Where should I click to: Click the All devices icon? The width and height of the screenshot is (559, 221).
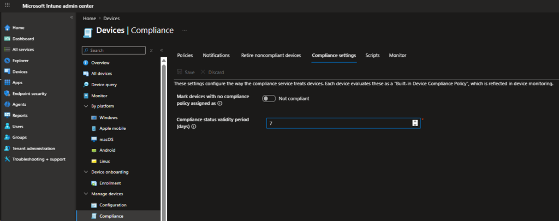(x=86, y=74)
